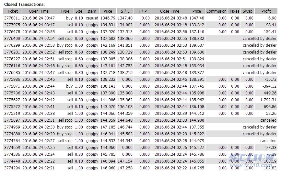Sort by the Profit column header
Image resolution: width=281 pixels, height=171 pixels.
click(266, 11)
